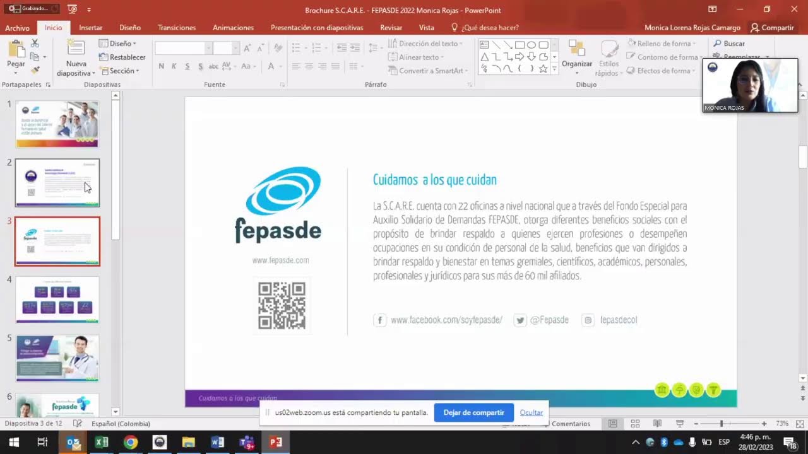808x454 pixels.
Task: Click Convertir a SmartArt
Action: [x=427, y=71]
